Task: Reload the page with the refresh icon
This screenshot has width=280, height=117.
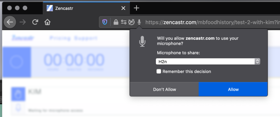Action: point(35,22)
